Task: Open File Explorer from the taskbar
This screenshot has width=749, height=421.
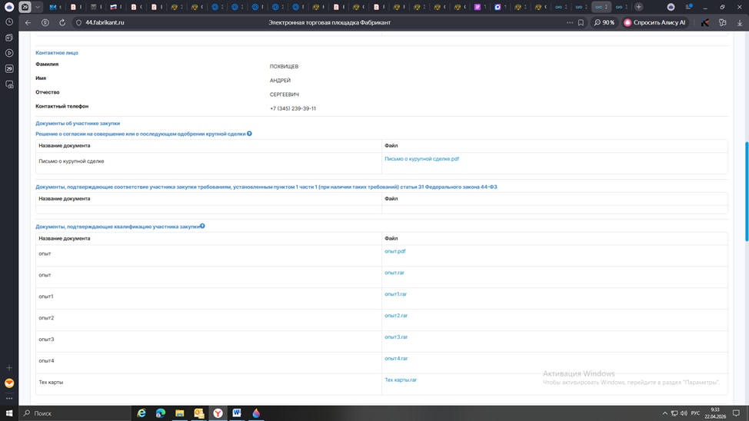Action: [180, 413]
